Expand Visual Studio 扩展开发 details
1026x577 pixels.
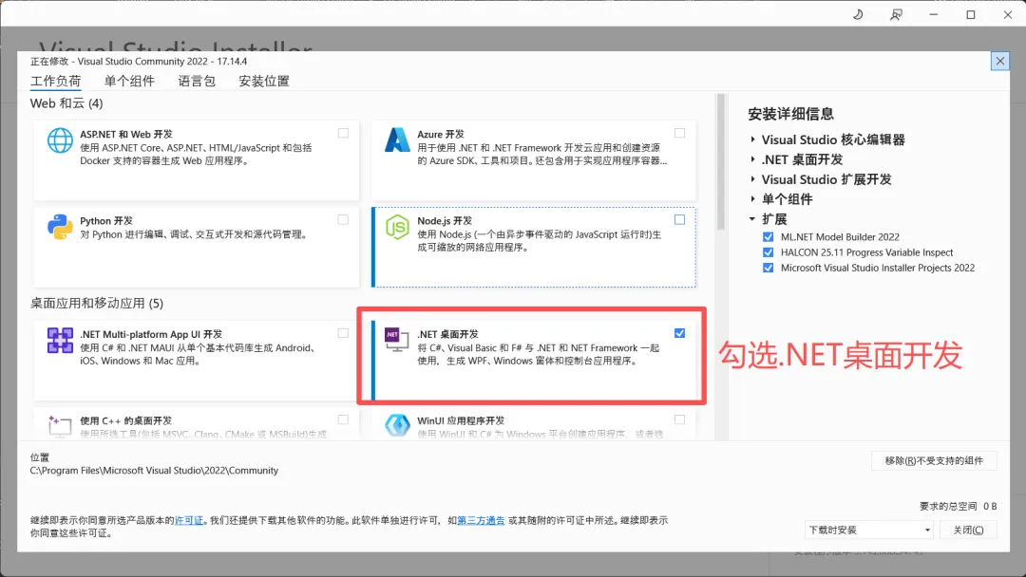(752, 179)
